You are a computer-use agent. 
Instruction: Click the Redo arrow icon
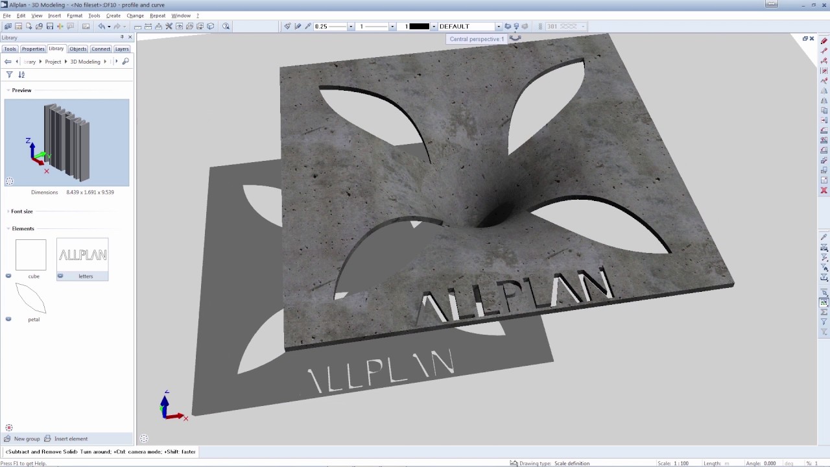tap(117, 27)
